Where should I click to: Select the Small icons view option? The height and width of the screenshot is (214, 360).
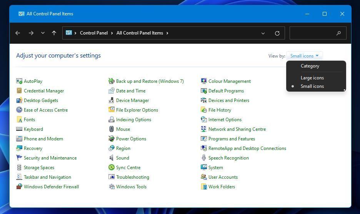pos(312,86)
